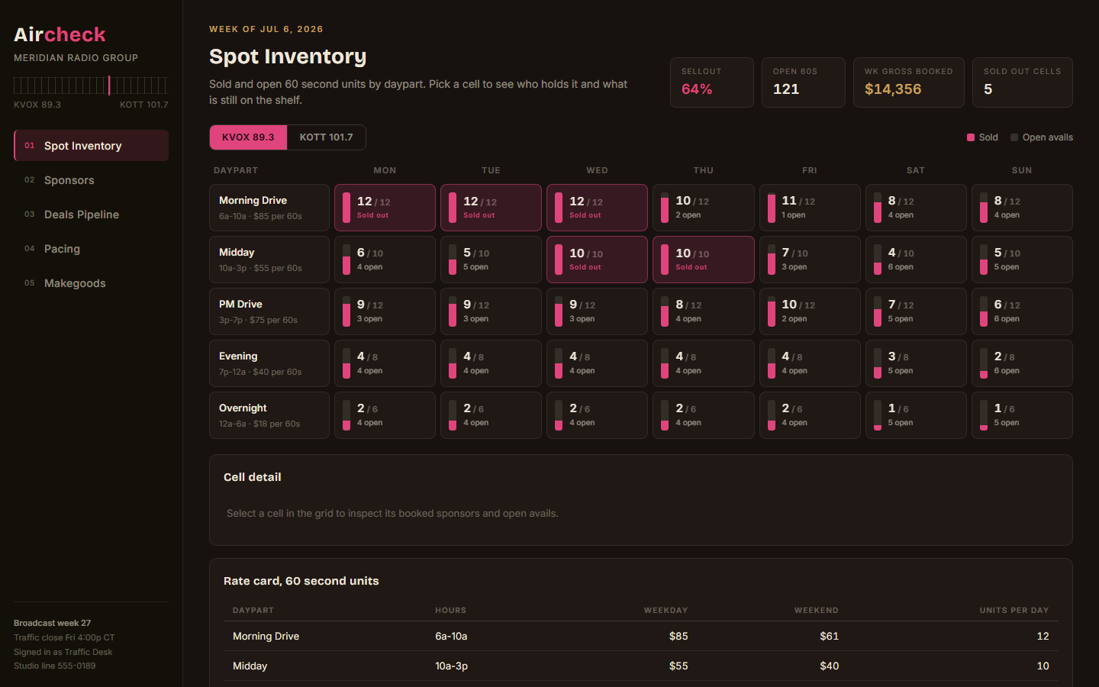
Task: Click the Midday $40 weekend rate
Action: (x=830, y=666)
